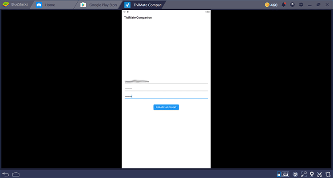The width and height of the screenshot is (333, 178).
Task: Click the rotate device icon
Action: (x=328, y=174)
